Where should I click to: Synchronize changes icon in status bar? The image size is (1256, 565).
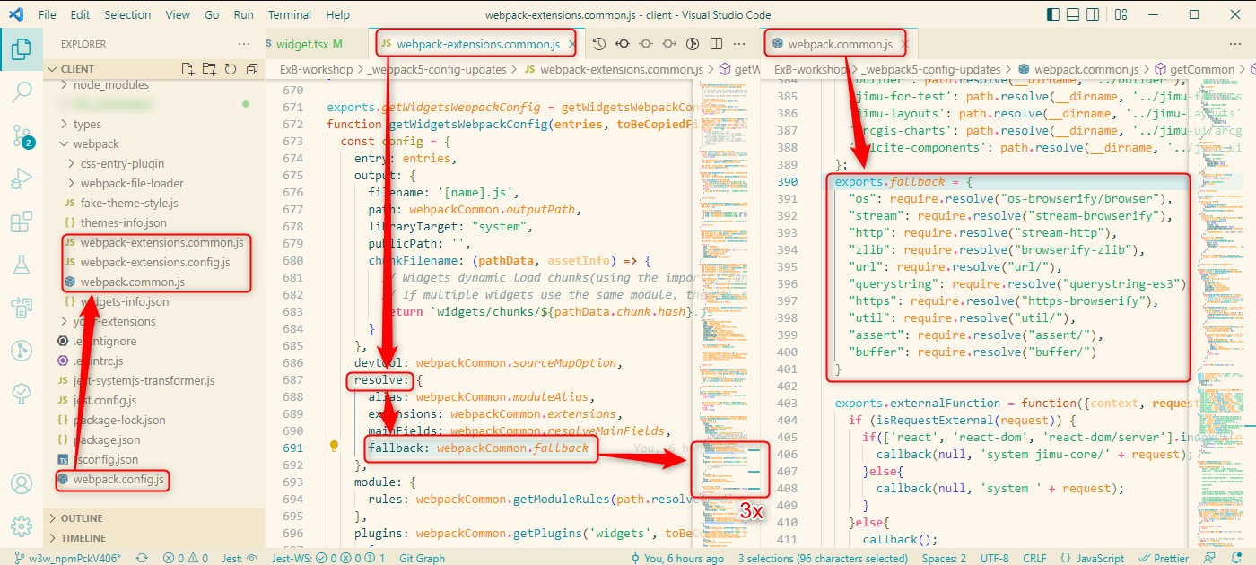coord(142,558)
